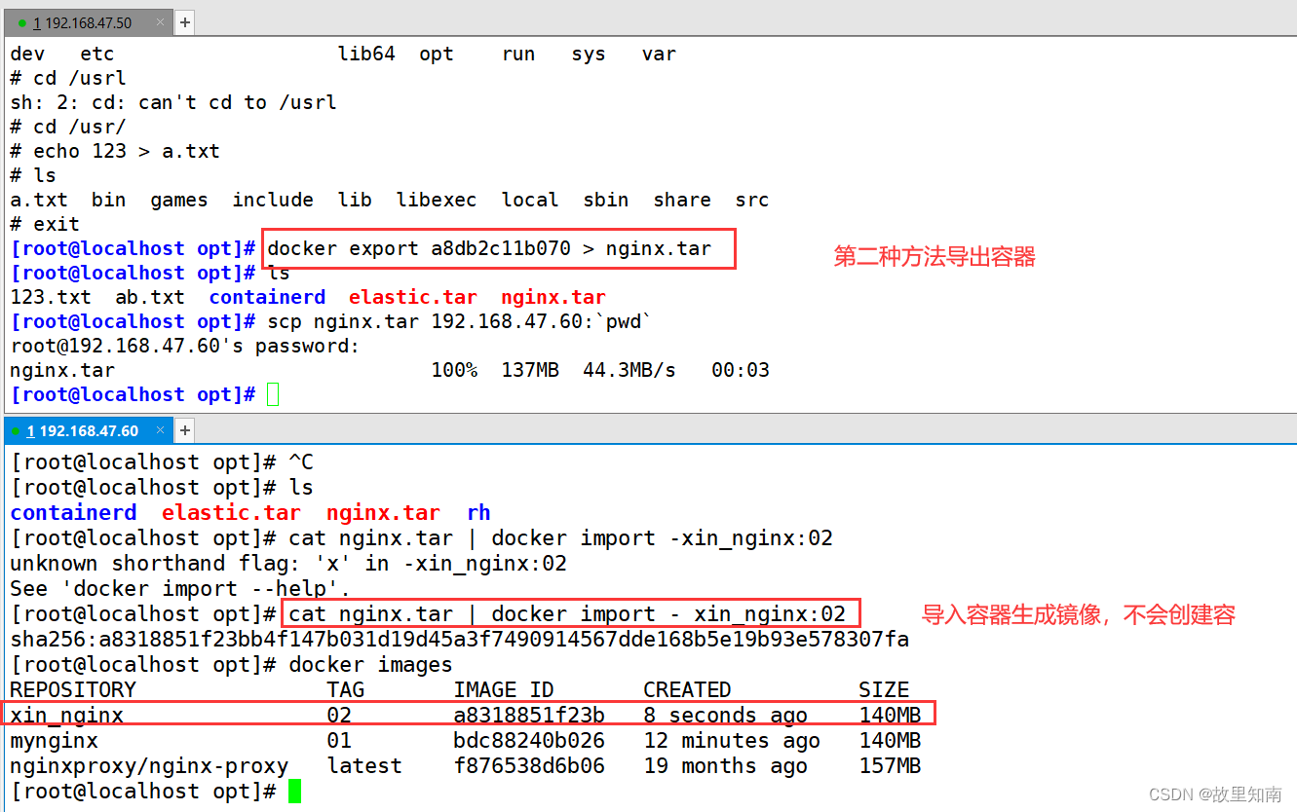Click the "scp nginx.tar 192.168.47.60:`pwd`" command
Viewport: 1297px width, 812px height.
460,321
